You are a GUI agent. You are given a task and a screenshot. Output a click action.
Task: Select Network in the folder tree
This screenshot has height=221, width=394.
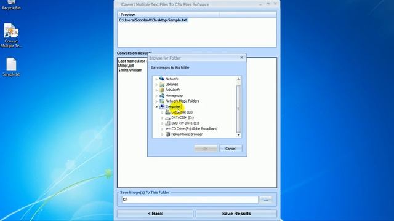point(172,79)
